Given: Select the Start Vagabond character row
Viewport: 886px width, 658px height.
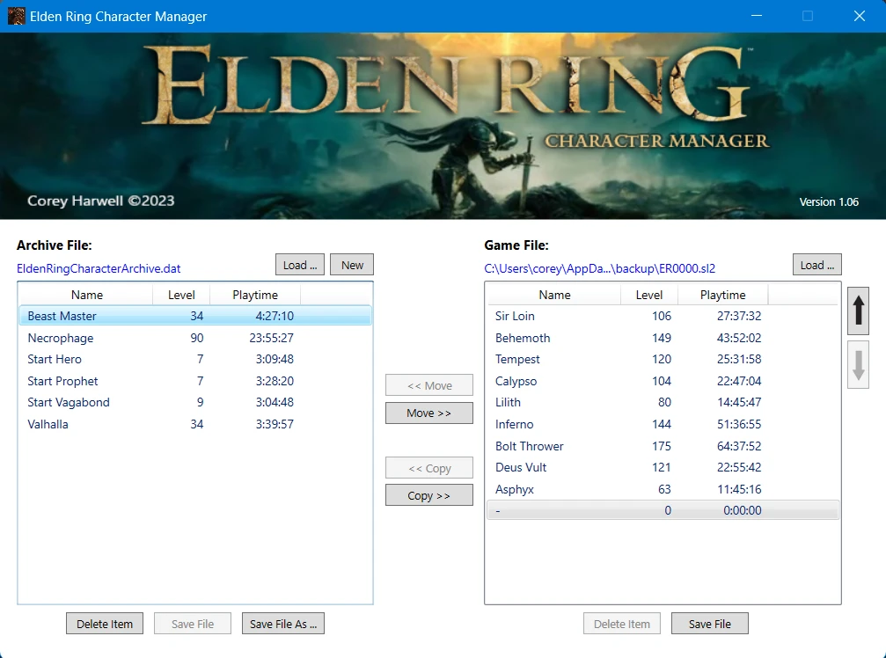Looking at the screenshot, I should pyautogui.click(x=195, y=402).
